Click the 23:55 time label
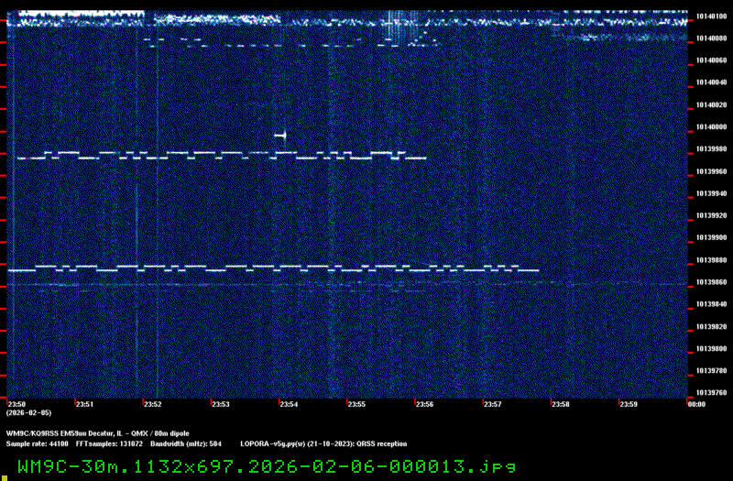This screenshot has width=733, height=481. coord(356,404)
